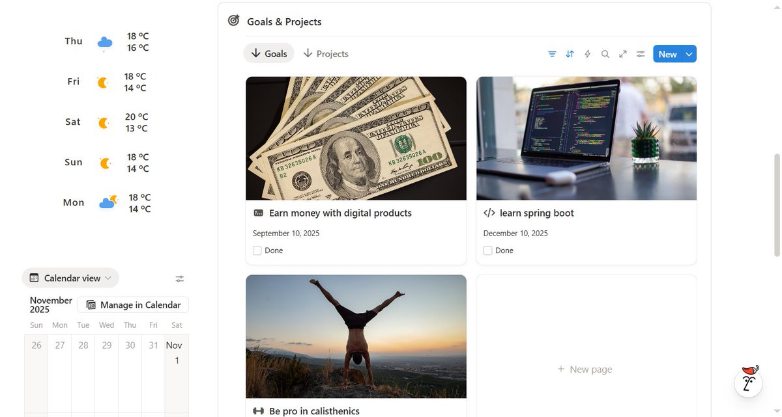This screenshot has width=782, height=417.
Task: Click the code brackets icon on spring boot
Action: 489,213
